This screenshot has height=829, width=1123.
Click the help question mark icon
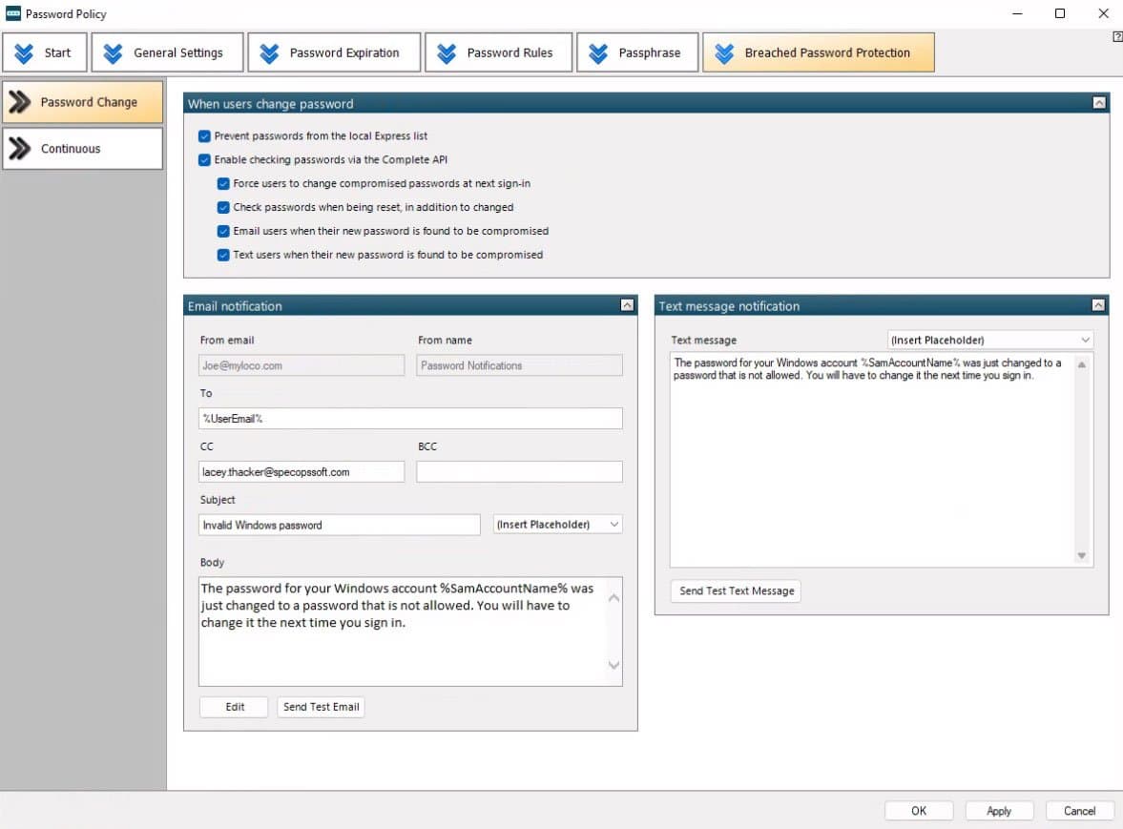pyautogui.click(x=1117, y=37)
